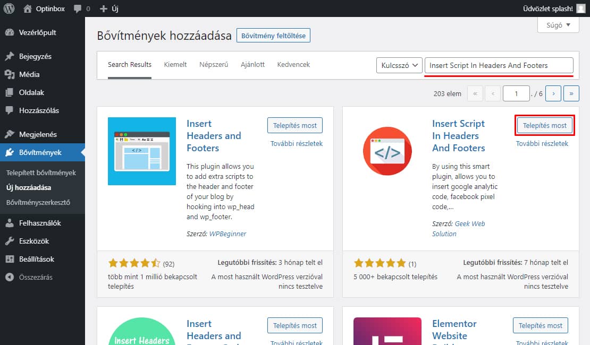Go to next results page arrow
This screenshot has height=345, width=590.
click(553, 93)
